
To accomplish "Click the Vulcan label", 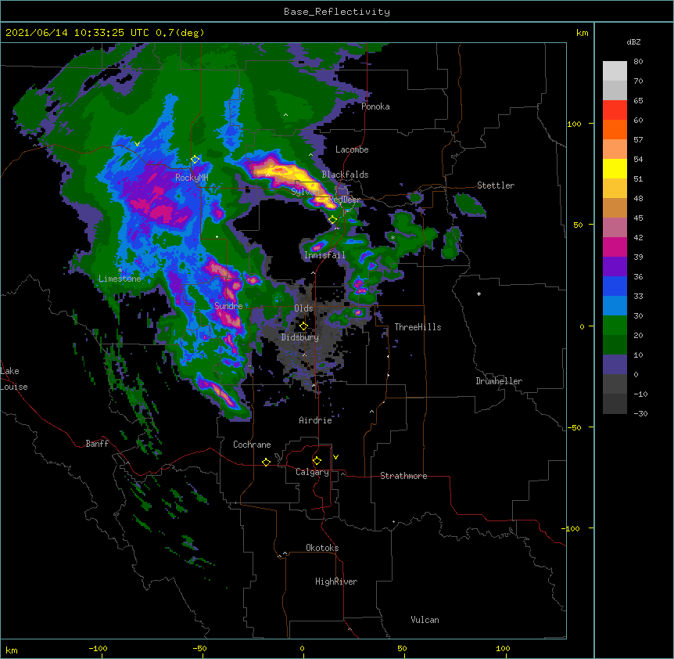I will pos(425,620).
